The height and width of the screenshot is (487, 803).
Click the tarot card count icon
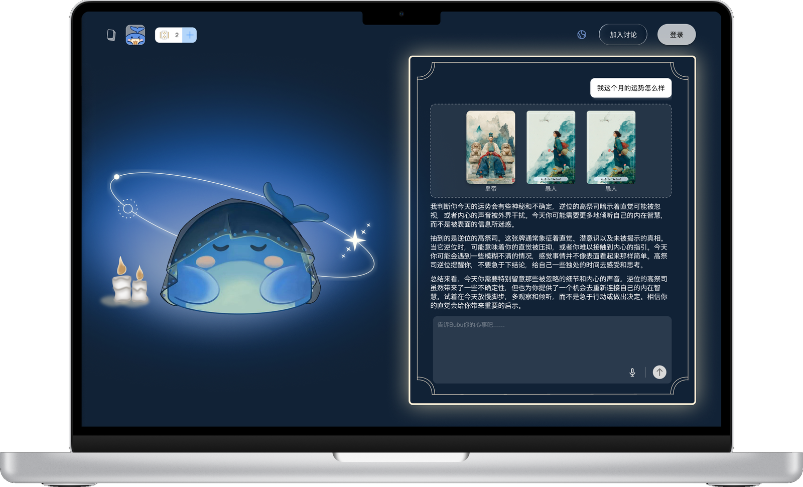point(164,35)
